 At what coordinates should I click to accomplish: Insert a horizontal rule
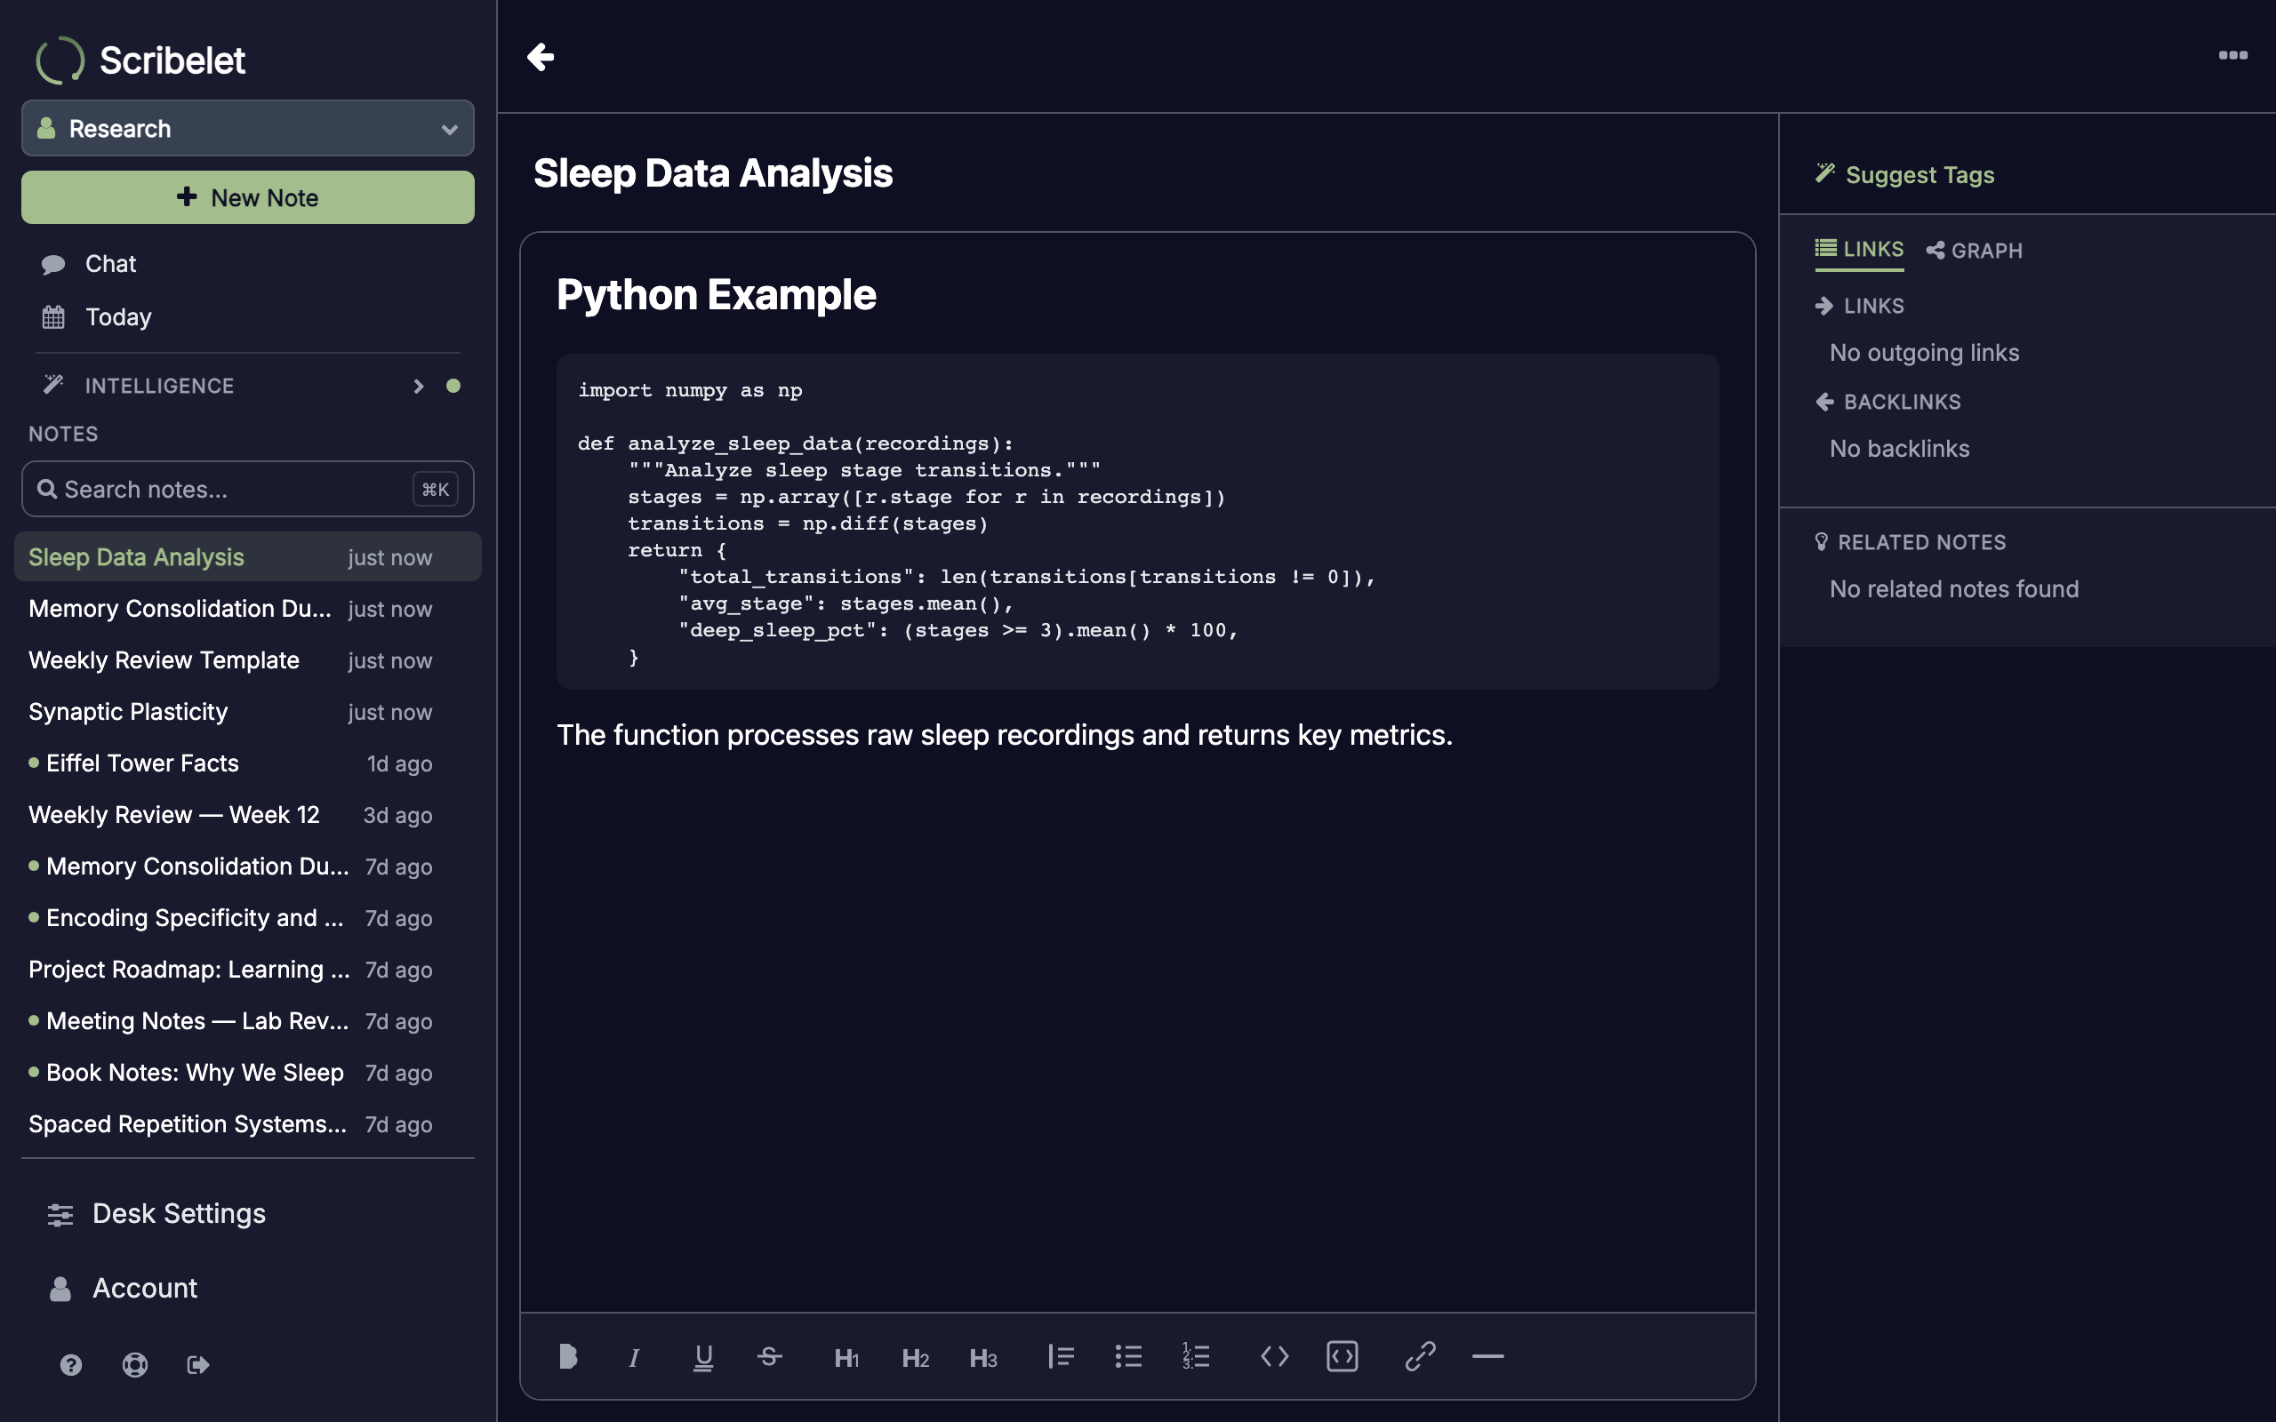tap(1488, 1356)
